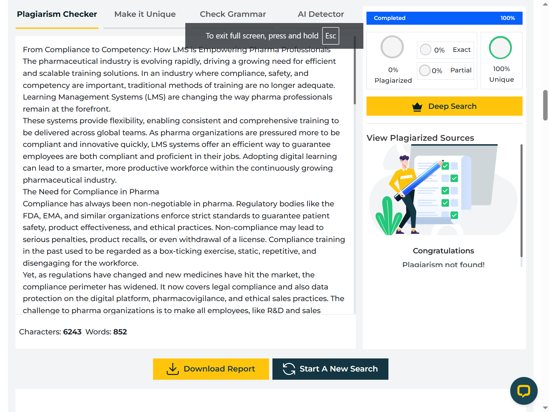Click the heading 'The Need for Compliance in Pharma'
The image size is (549, 412).
pos(91,192)
